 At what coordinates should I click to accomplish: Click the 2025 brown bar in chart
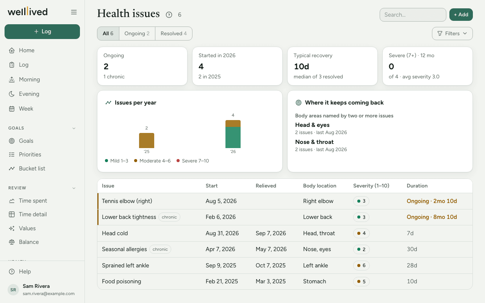(147, 141)
